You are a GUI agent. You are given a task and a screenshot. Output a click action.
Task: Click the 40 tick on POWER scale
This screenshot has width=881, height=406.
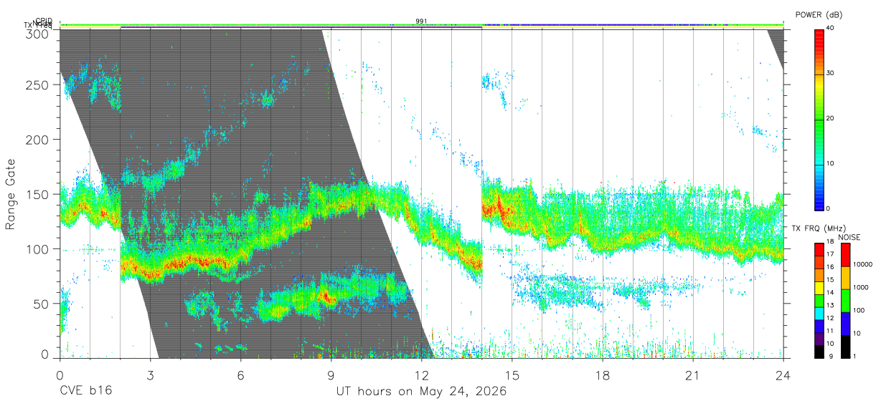831,28
